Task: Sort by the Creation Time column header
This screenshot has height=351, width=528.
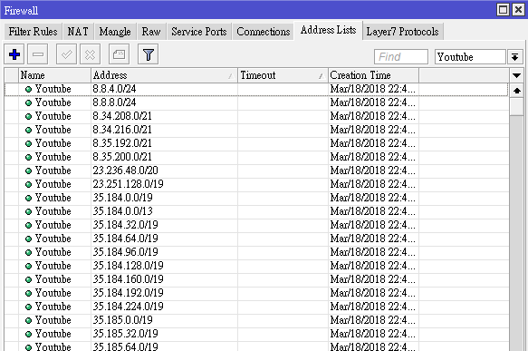Action: click(x=373, y=75)
